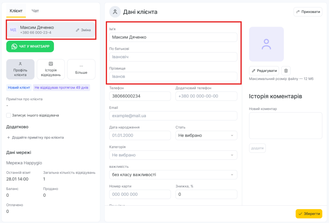Open the Більше options tile

click(81, 69)
